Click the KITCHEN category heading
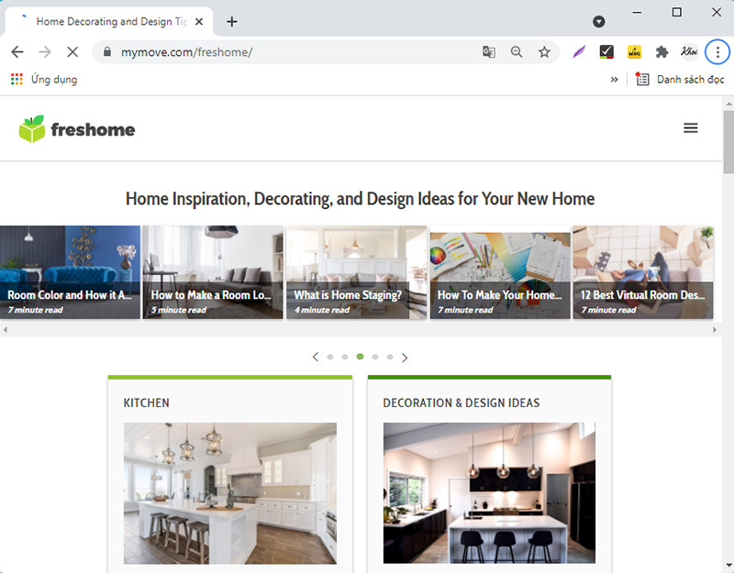Viewport: 734px width, 573px height. [147, 402]
